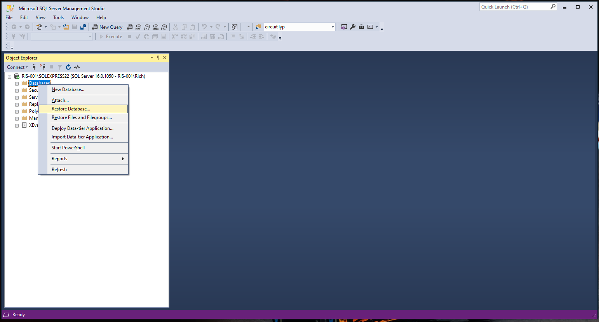Choose New Database... from context menu

pyautogui.click(x=83, y=89)
